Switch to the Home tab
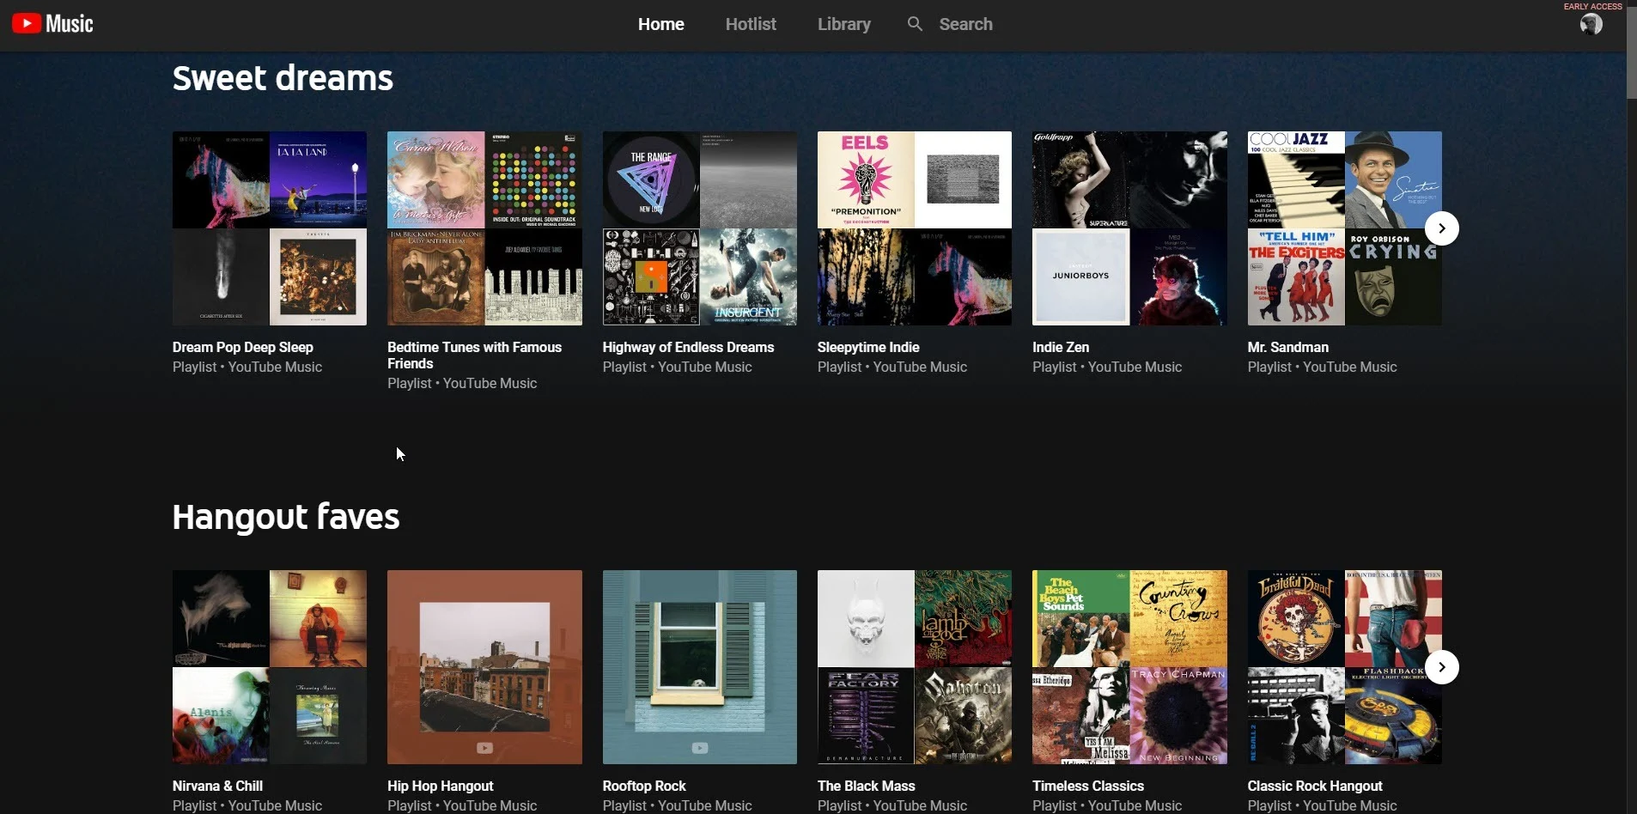Image resolution: width=1637 pixels, height=814 pixels. [660, 24]
